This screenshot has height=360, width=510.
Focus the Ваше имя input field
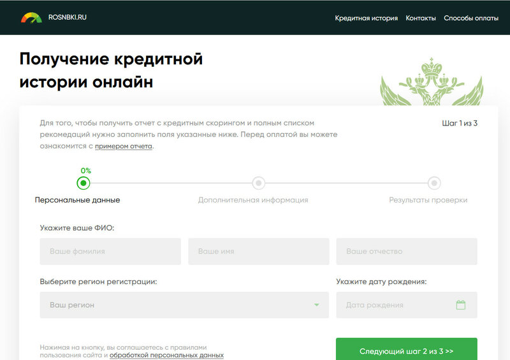point(259,252)
